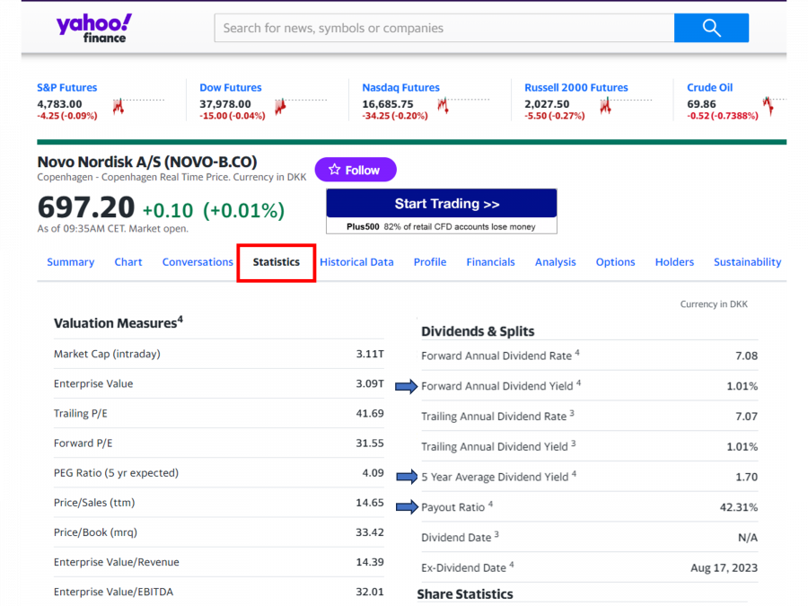Open the Conversations tab

[198, 262]
